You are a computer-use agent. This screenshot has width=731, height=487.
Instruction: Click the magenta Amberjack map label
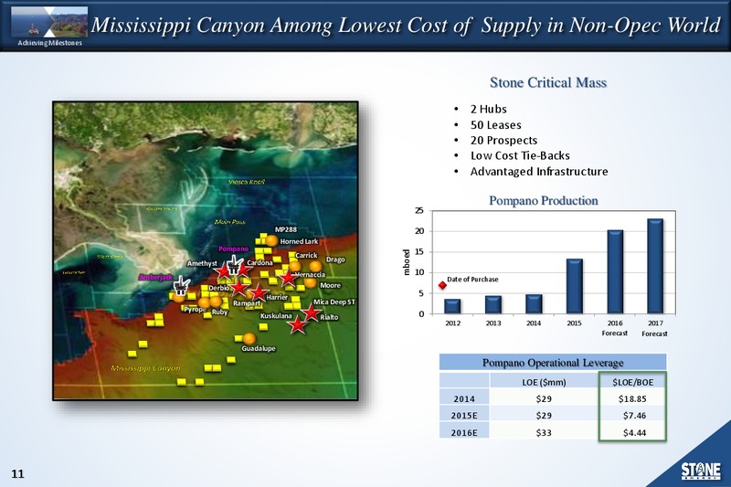click(x=156, y=278)
